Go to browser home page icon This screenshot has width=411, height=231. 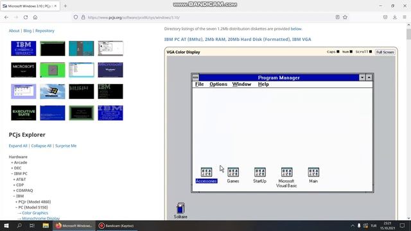coord(35,17)
